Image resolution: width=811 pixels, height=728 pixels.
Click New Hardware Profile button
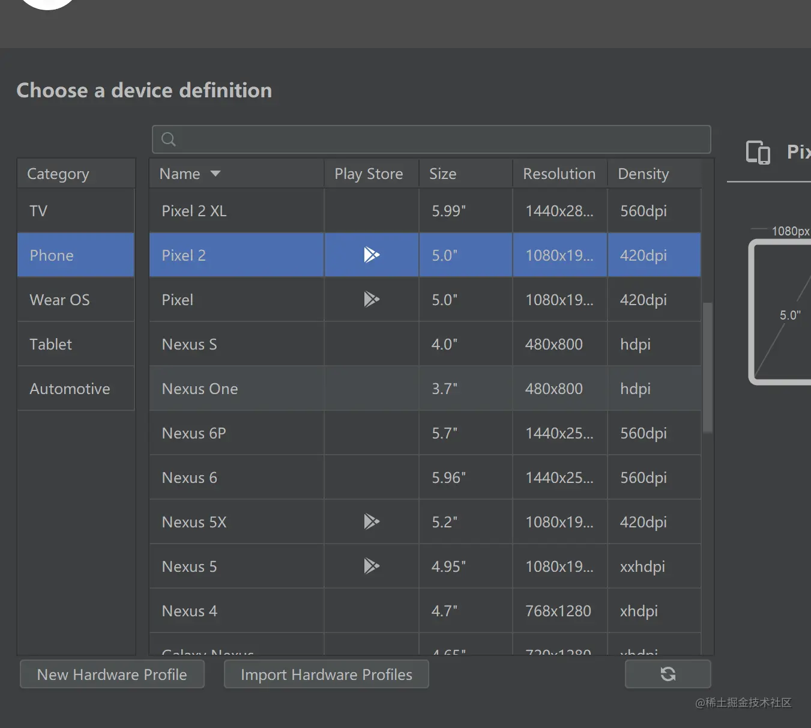[112, 675]
